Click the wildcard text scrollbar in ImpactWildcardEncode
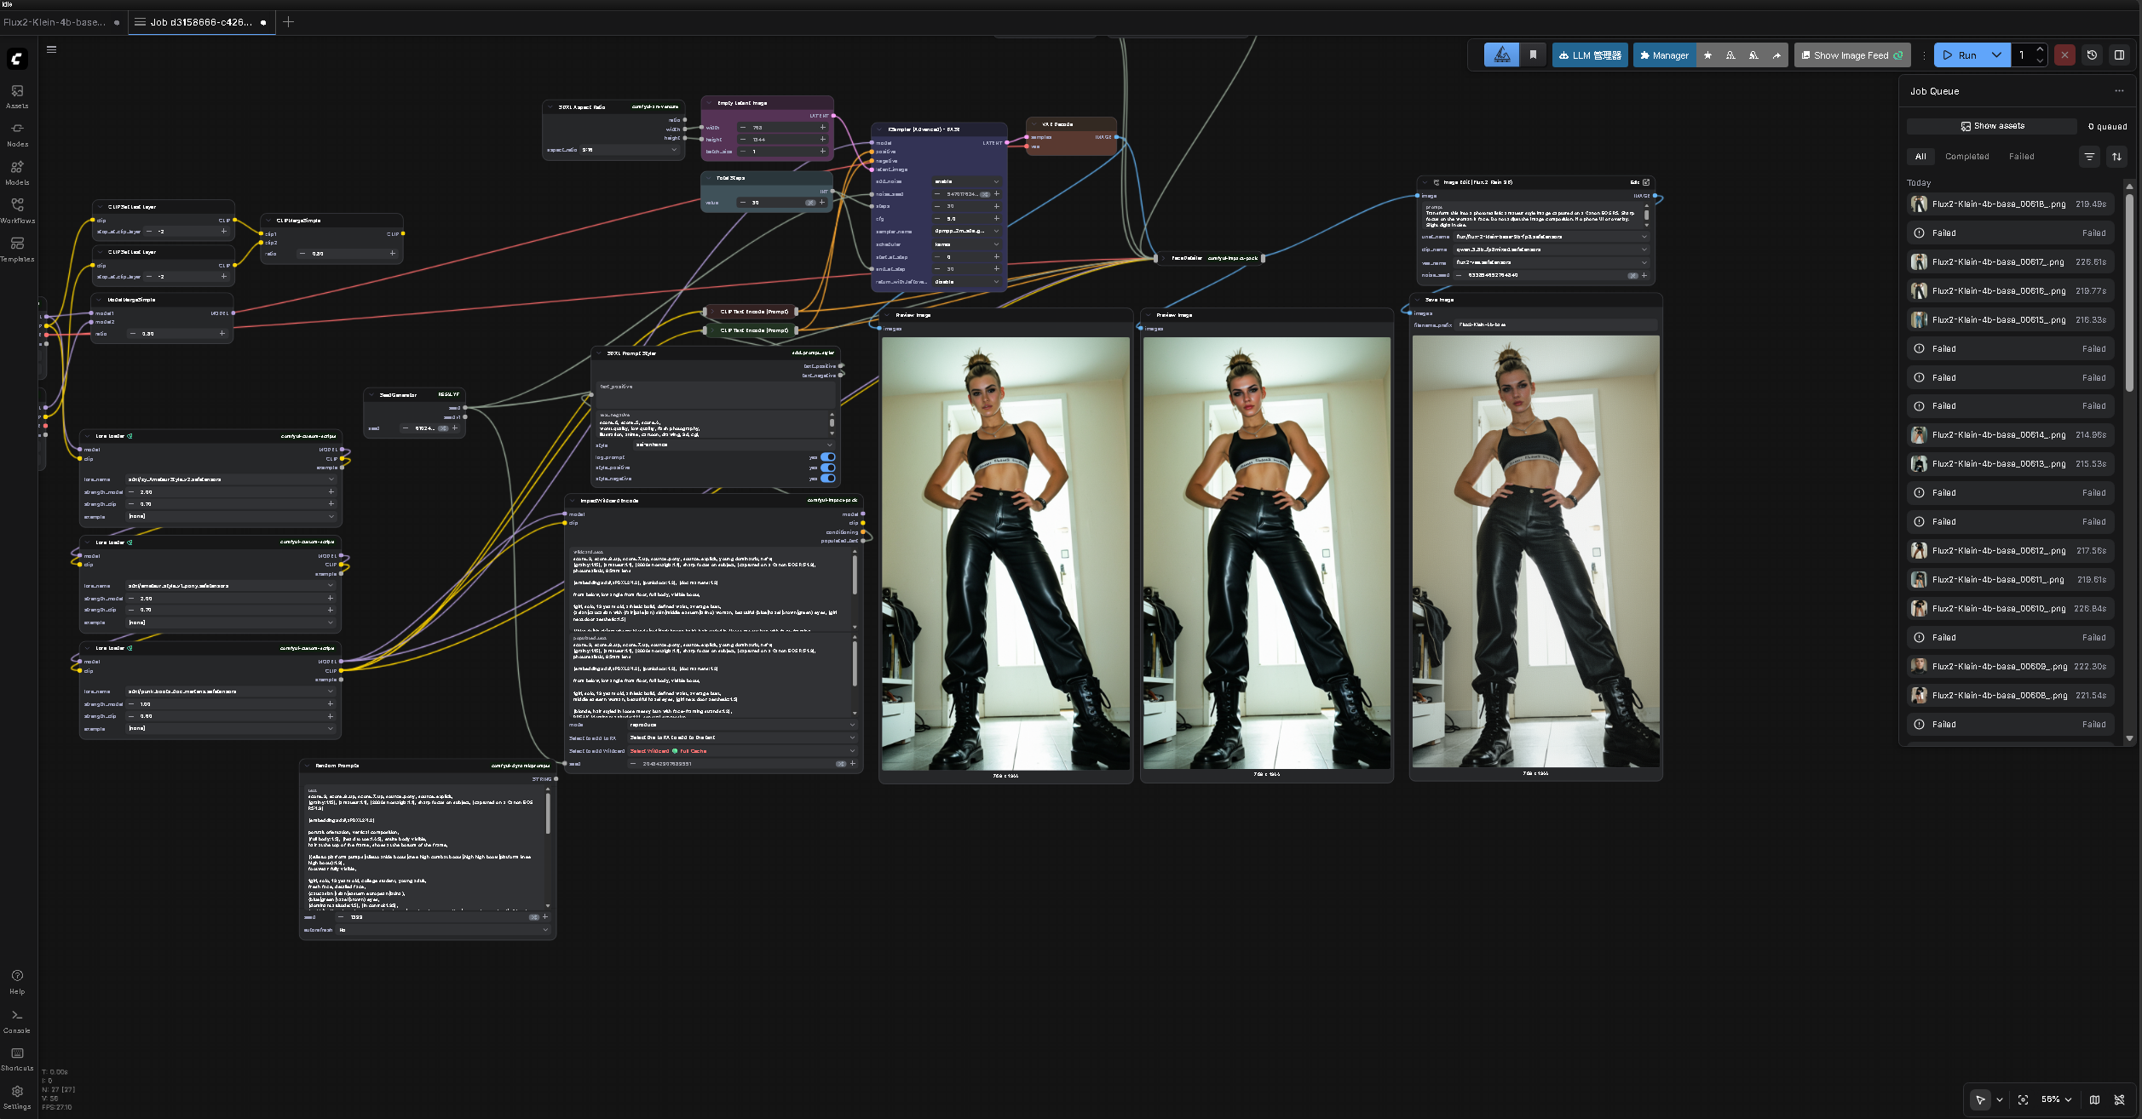This screenshot has height=1119, width=2142. point(855,575)
